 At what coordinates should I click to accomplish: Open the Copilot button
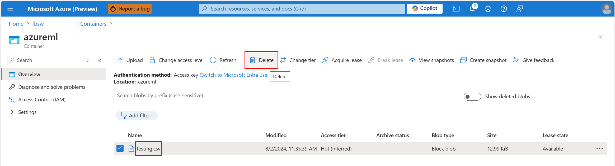pos(425,8)
